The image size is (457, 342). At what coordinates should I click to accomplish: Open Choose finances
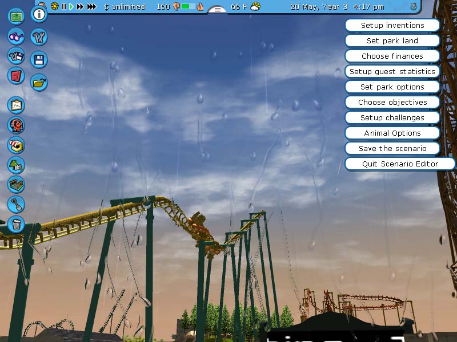click(392, 56)
